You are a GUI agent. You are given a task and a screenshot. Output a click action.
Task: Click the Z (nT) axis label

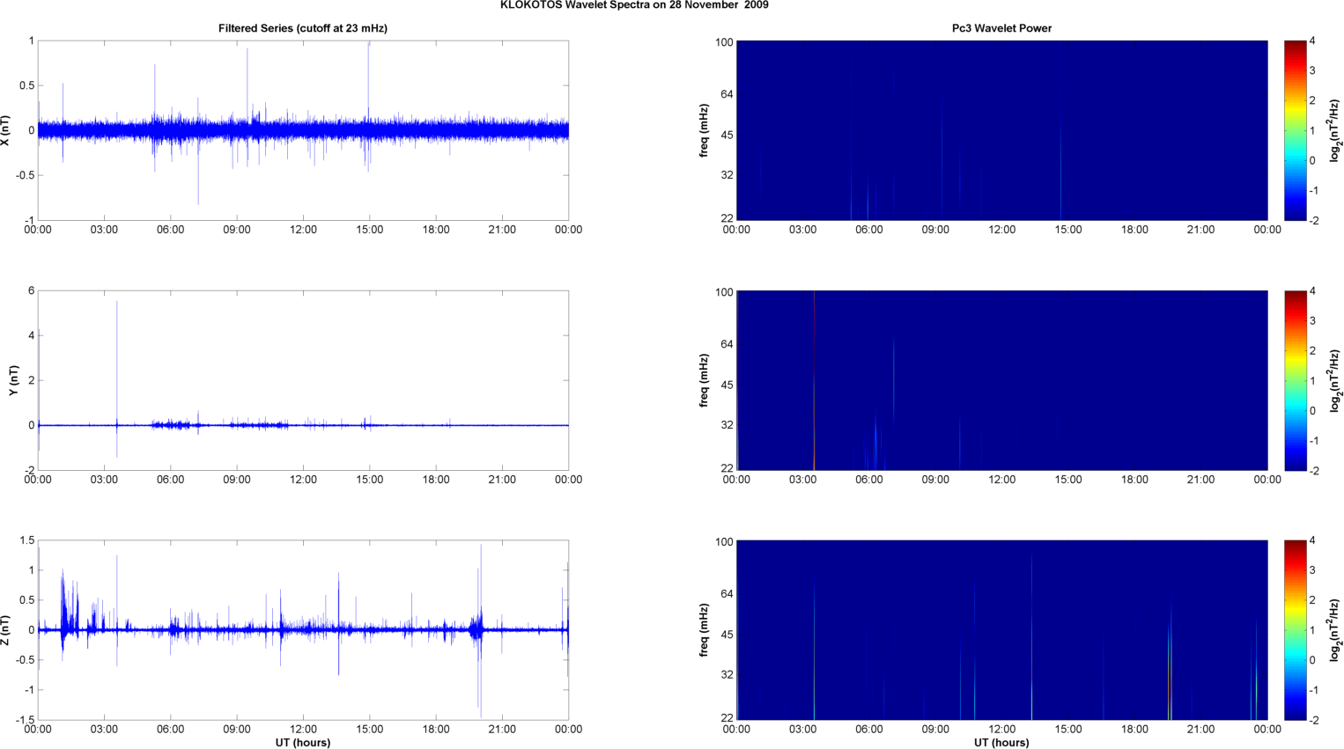(6, 630)
